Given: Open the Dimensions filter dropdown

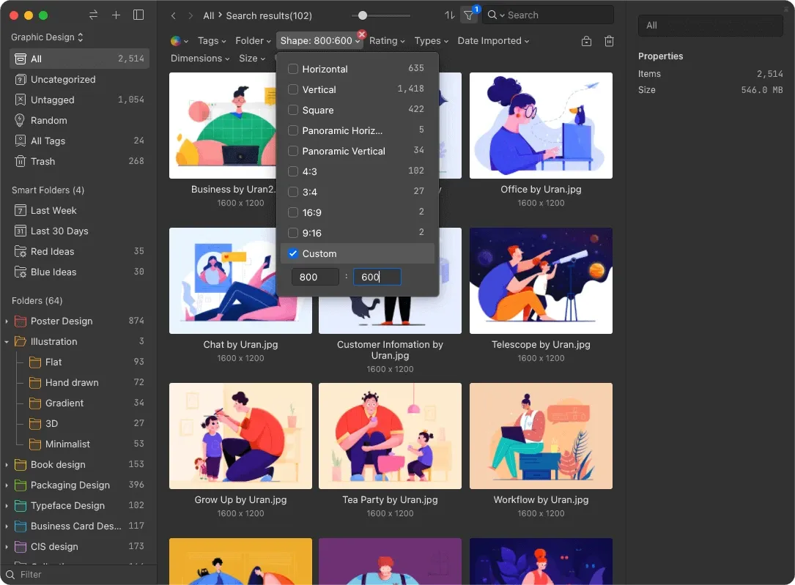Looking at the screenshot, I should click(200, 59).
